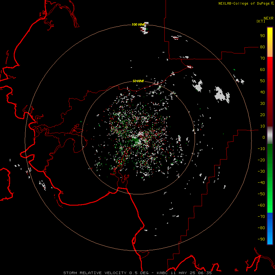Pick the dark green colorbar segment near -20
275x275 pixels.
click(270, 158)
